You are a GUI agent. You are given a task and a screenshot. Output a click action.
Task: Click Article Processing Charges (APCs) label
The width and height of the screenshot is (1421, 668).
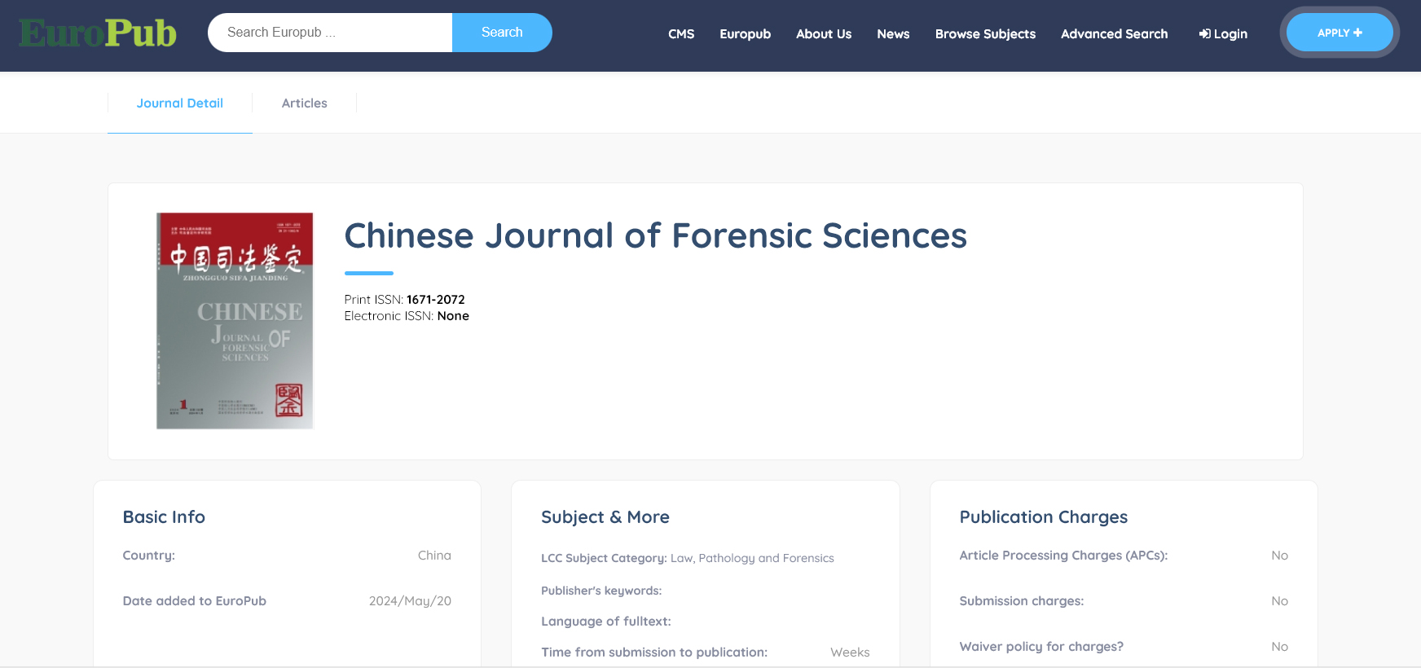pos(1063,556)
